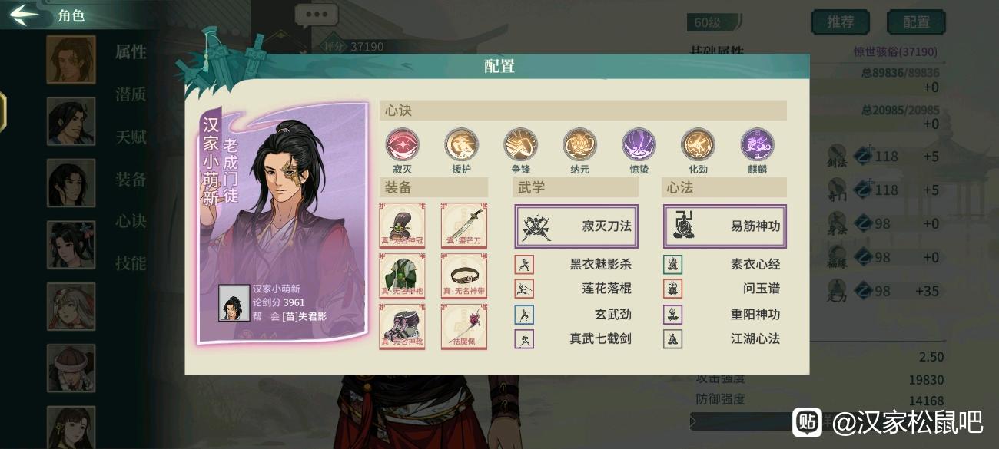Select the 寂灭刀法 martial art box
999x449 pixels.
576,226
